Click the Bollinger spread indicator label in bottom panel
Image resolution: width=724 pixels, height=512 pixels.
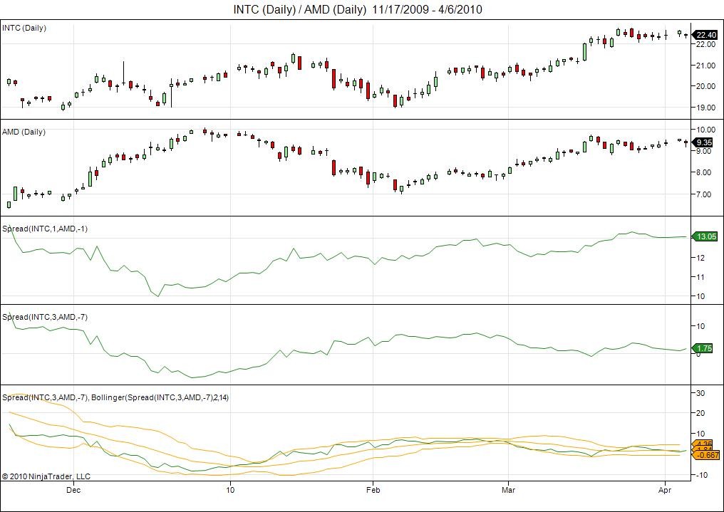[115, 397]
